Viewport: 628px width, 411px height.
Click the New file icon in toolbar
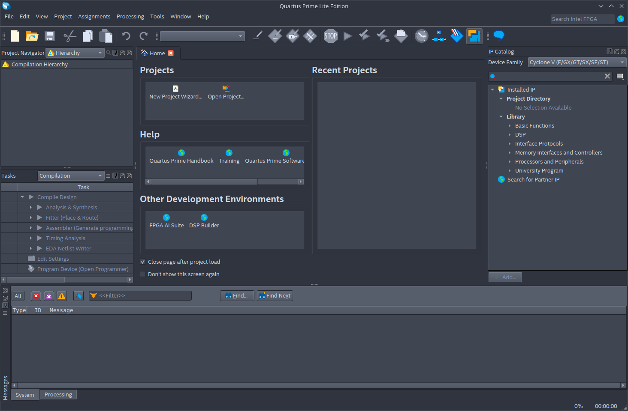coord(15,36)
